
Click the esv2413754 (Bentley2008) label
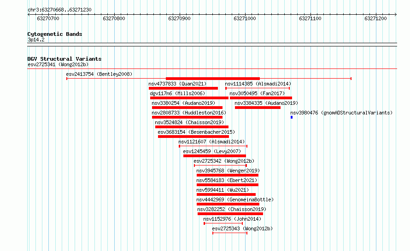pyautogui.click(x=99, y=74)
